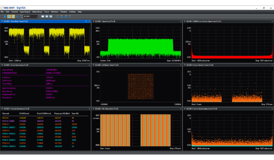Screen dimensions: 274x160
Task: Click the PDSCH-DMRS1 channel row
Action: pyautogui.click(x=45, y=128)
